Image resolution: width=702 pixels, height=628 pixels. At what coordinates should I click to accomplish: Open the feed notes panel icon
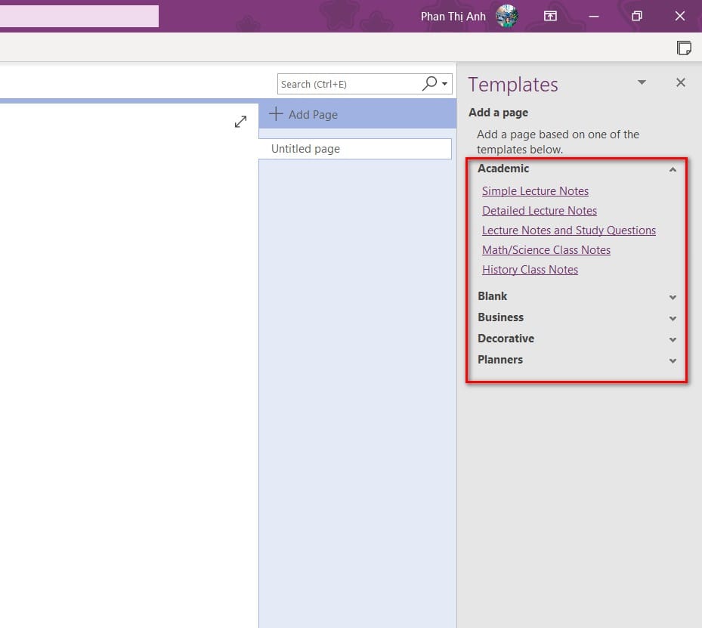[x=684, y=48]
